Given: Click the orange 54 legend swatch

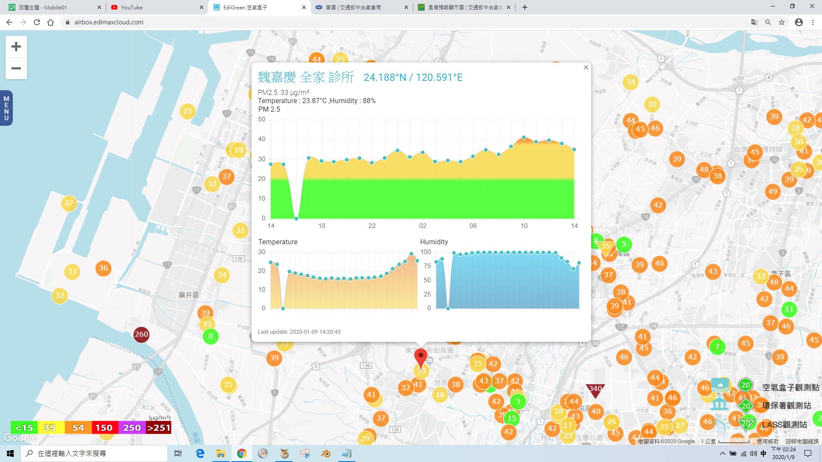Looking at the screenshot, I should [78, 428].
